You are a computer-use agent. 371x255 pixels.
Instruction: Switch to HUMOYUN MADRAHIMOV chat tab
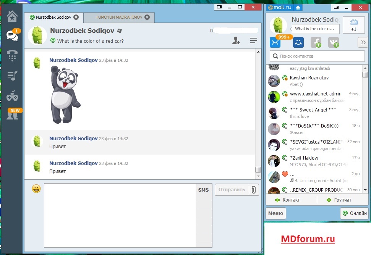119,17
